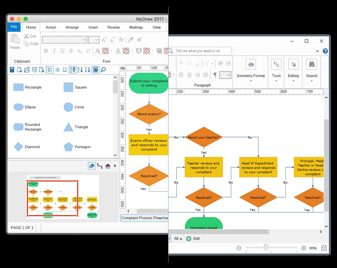337x268 pixels.
Task: Click the shrink font size icon
Action: coord(113,40)
